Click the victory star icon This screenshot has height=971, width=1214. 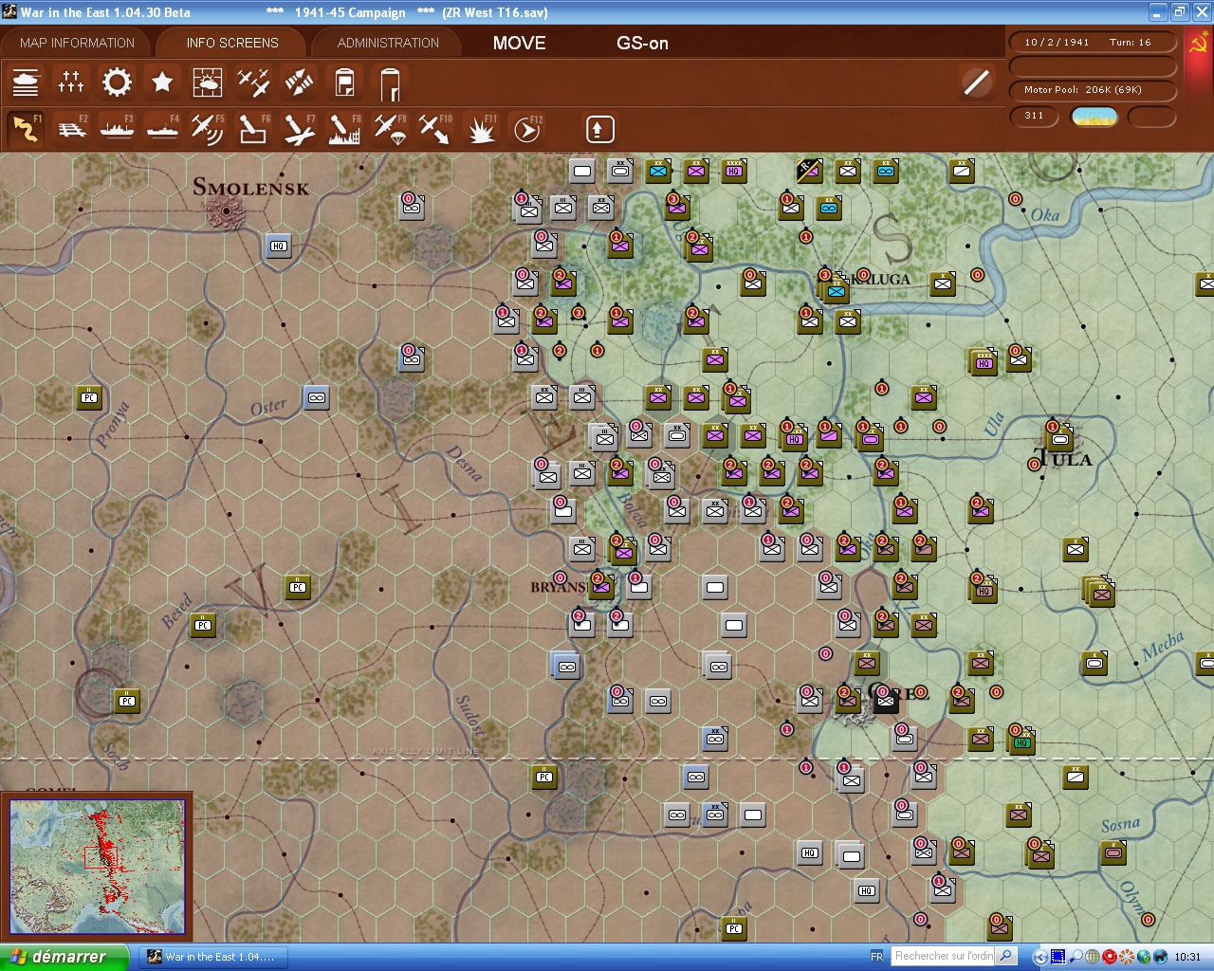[162, 82]
